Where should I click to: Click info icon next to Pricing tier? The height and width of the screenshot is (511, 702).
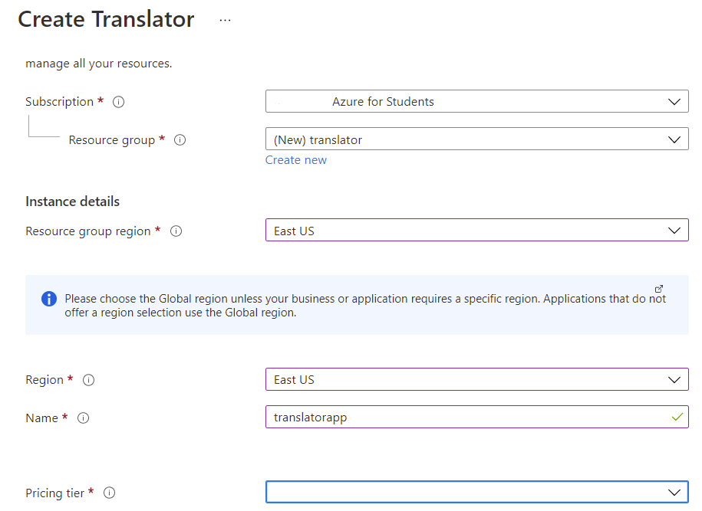[x=109, y=493]
